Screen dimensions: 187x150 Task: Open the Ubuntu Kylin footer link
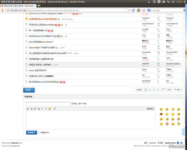point(170,143)
